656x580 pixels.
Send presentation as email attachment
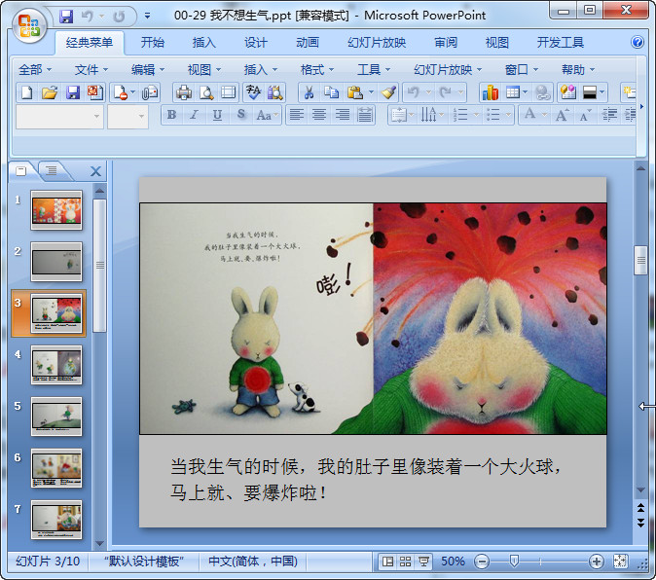pyautogui.click(x=150, y=92)
